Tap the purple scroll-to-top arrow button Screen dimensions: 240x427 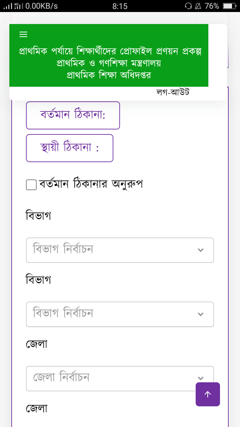tap(208, 394)
